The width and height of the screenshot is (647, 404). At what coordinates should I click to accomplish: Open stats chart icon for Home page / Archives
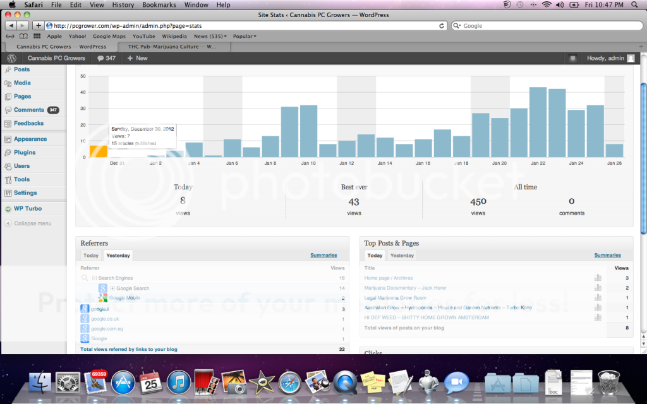click(x=598, y=278)
